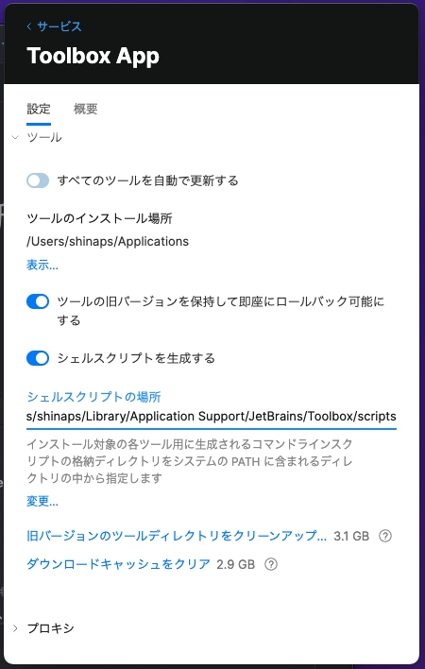Click the Toolbox App title heading
The height and width of the screenshot is (669, 425).
point(93,56)
